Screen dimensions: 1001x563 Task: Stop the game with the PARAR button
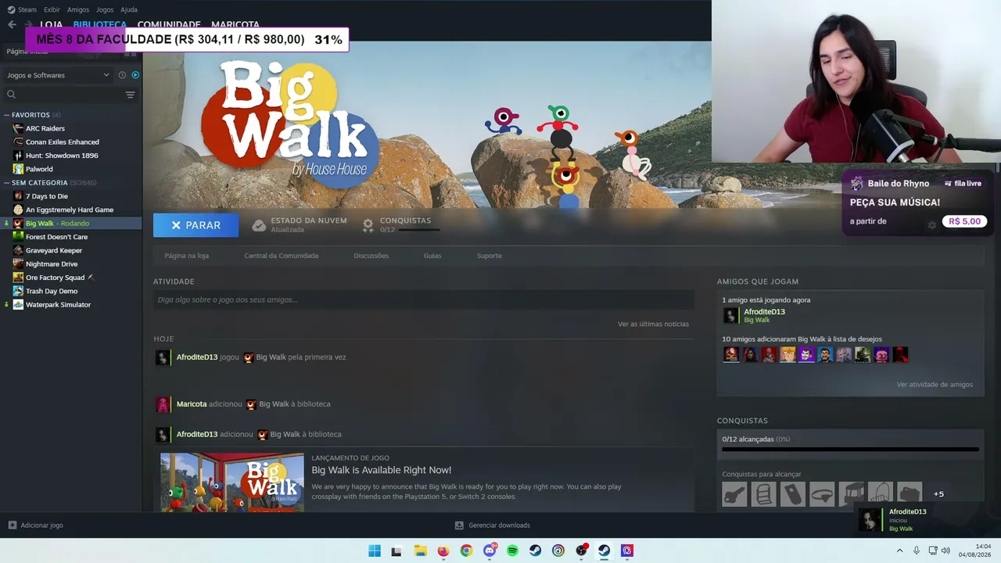[196, 225]
